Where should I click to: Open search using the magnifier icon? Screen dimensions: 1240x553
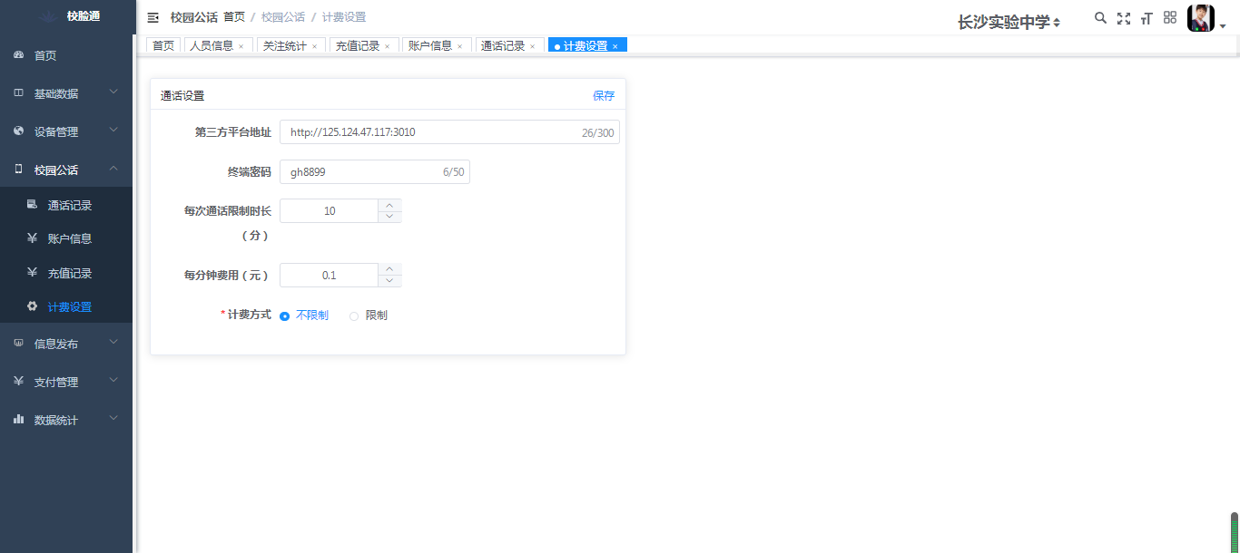[x=1100, y=18]
